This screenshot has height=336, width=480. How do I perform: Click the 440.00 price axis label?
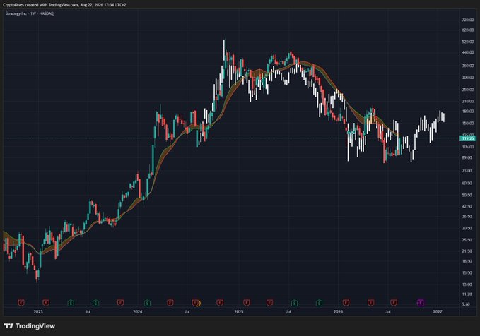coord(468,52)
